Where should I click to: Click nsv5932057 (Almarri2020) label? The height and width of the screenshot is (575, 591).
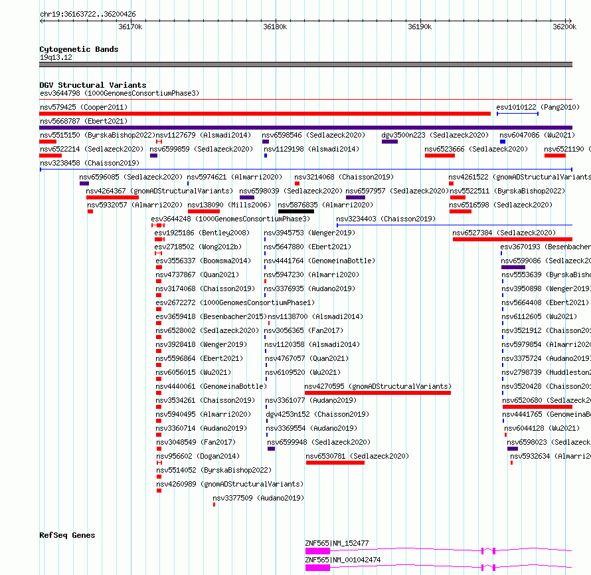[135, 205]
